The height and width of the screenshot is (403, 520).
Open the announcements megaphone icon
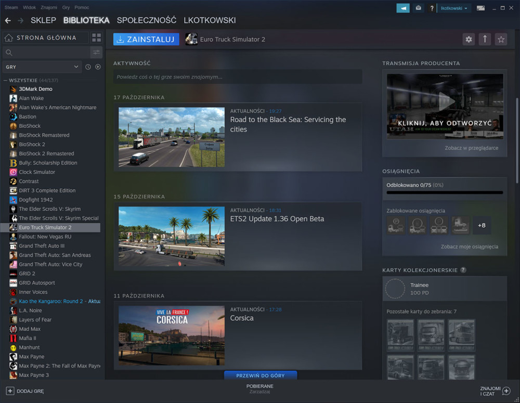403,8
